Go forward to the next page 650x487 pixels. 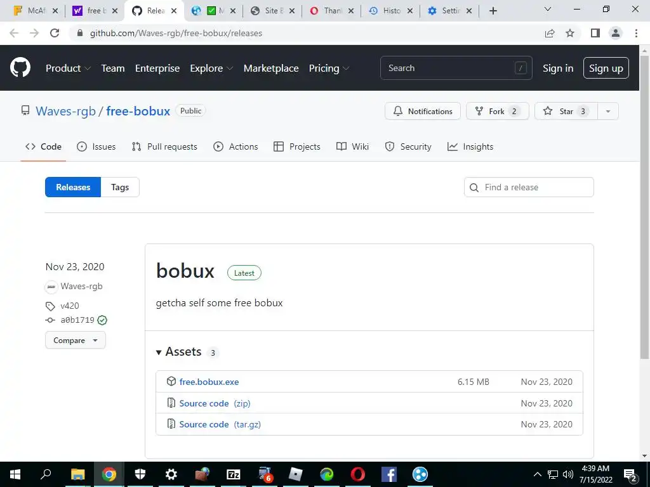pos(34,33)
